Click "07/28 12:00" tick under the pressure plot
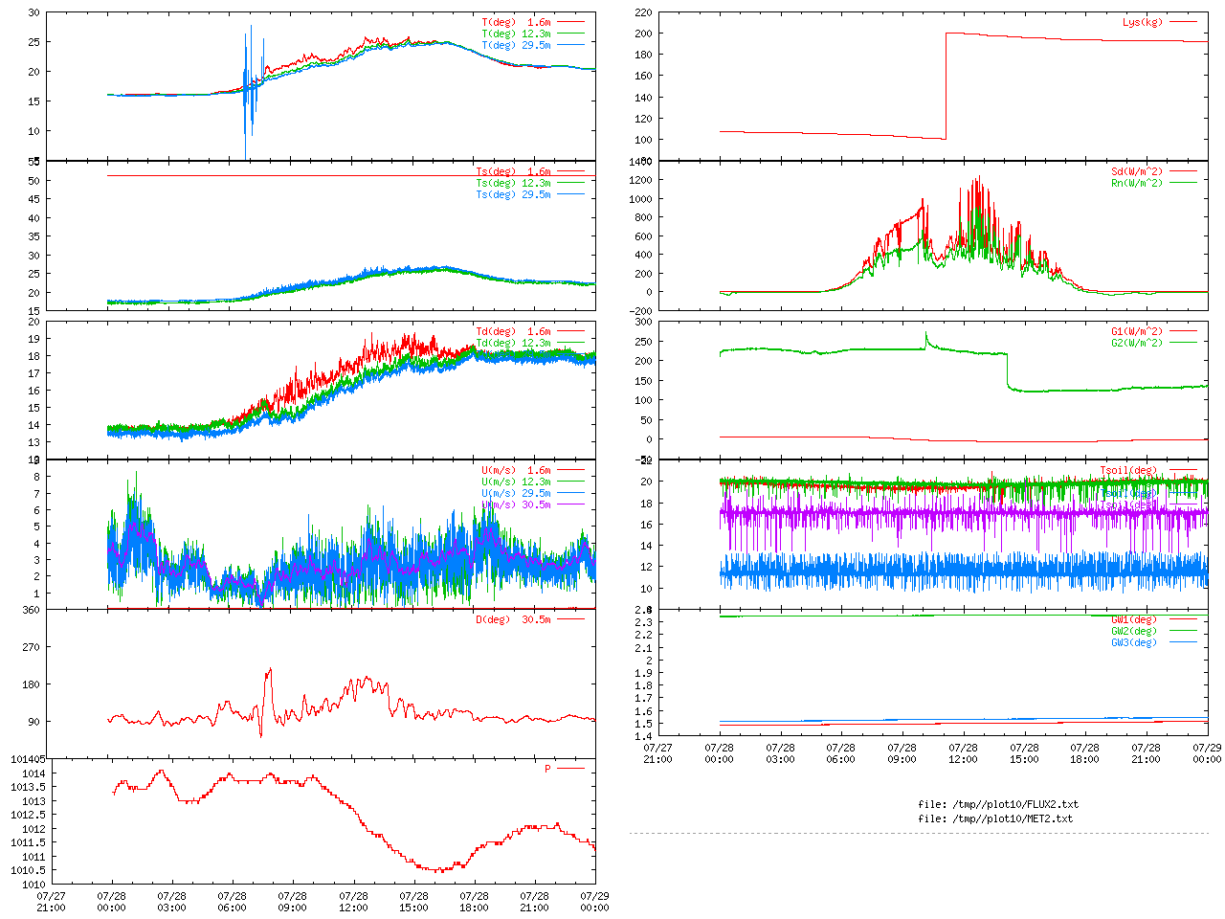This screenshot has height=919, width=1225. click(353, 902)
